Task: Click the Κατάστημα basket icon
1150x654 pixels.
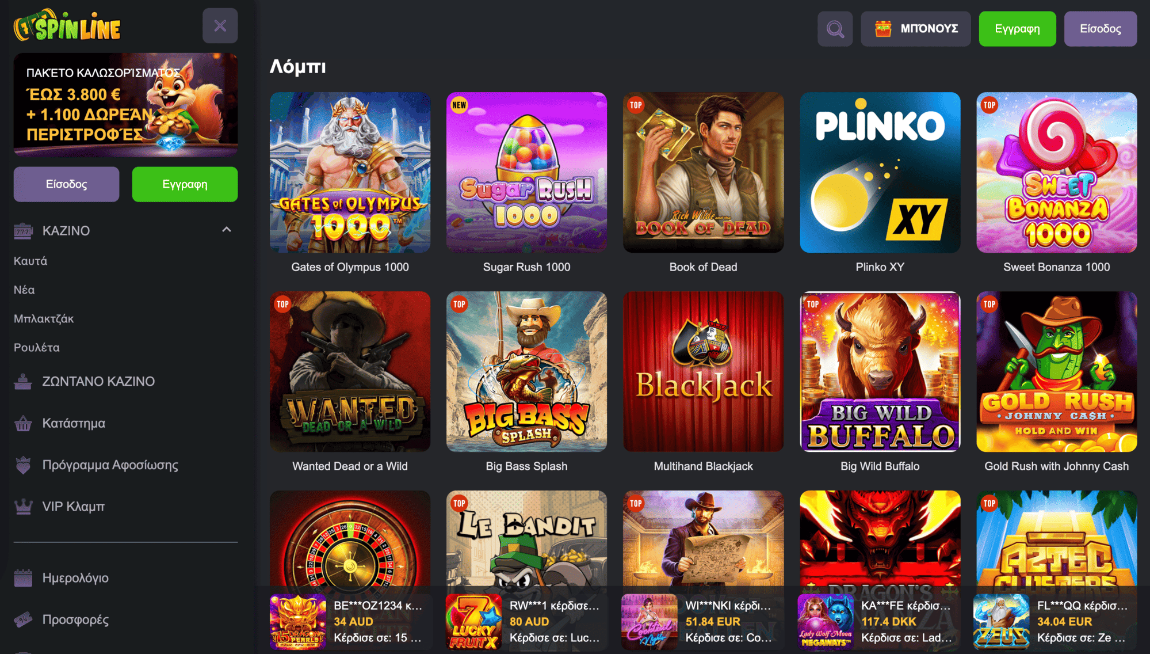Action: click(23, 423)
